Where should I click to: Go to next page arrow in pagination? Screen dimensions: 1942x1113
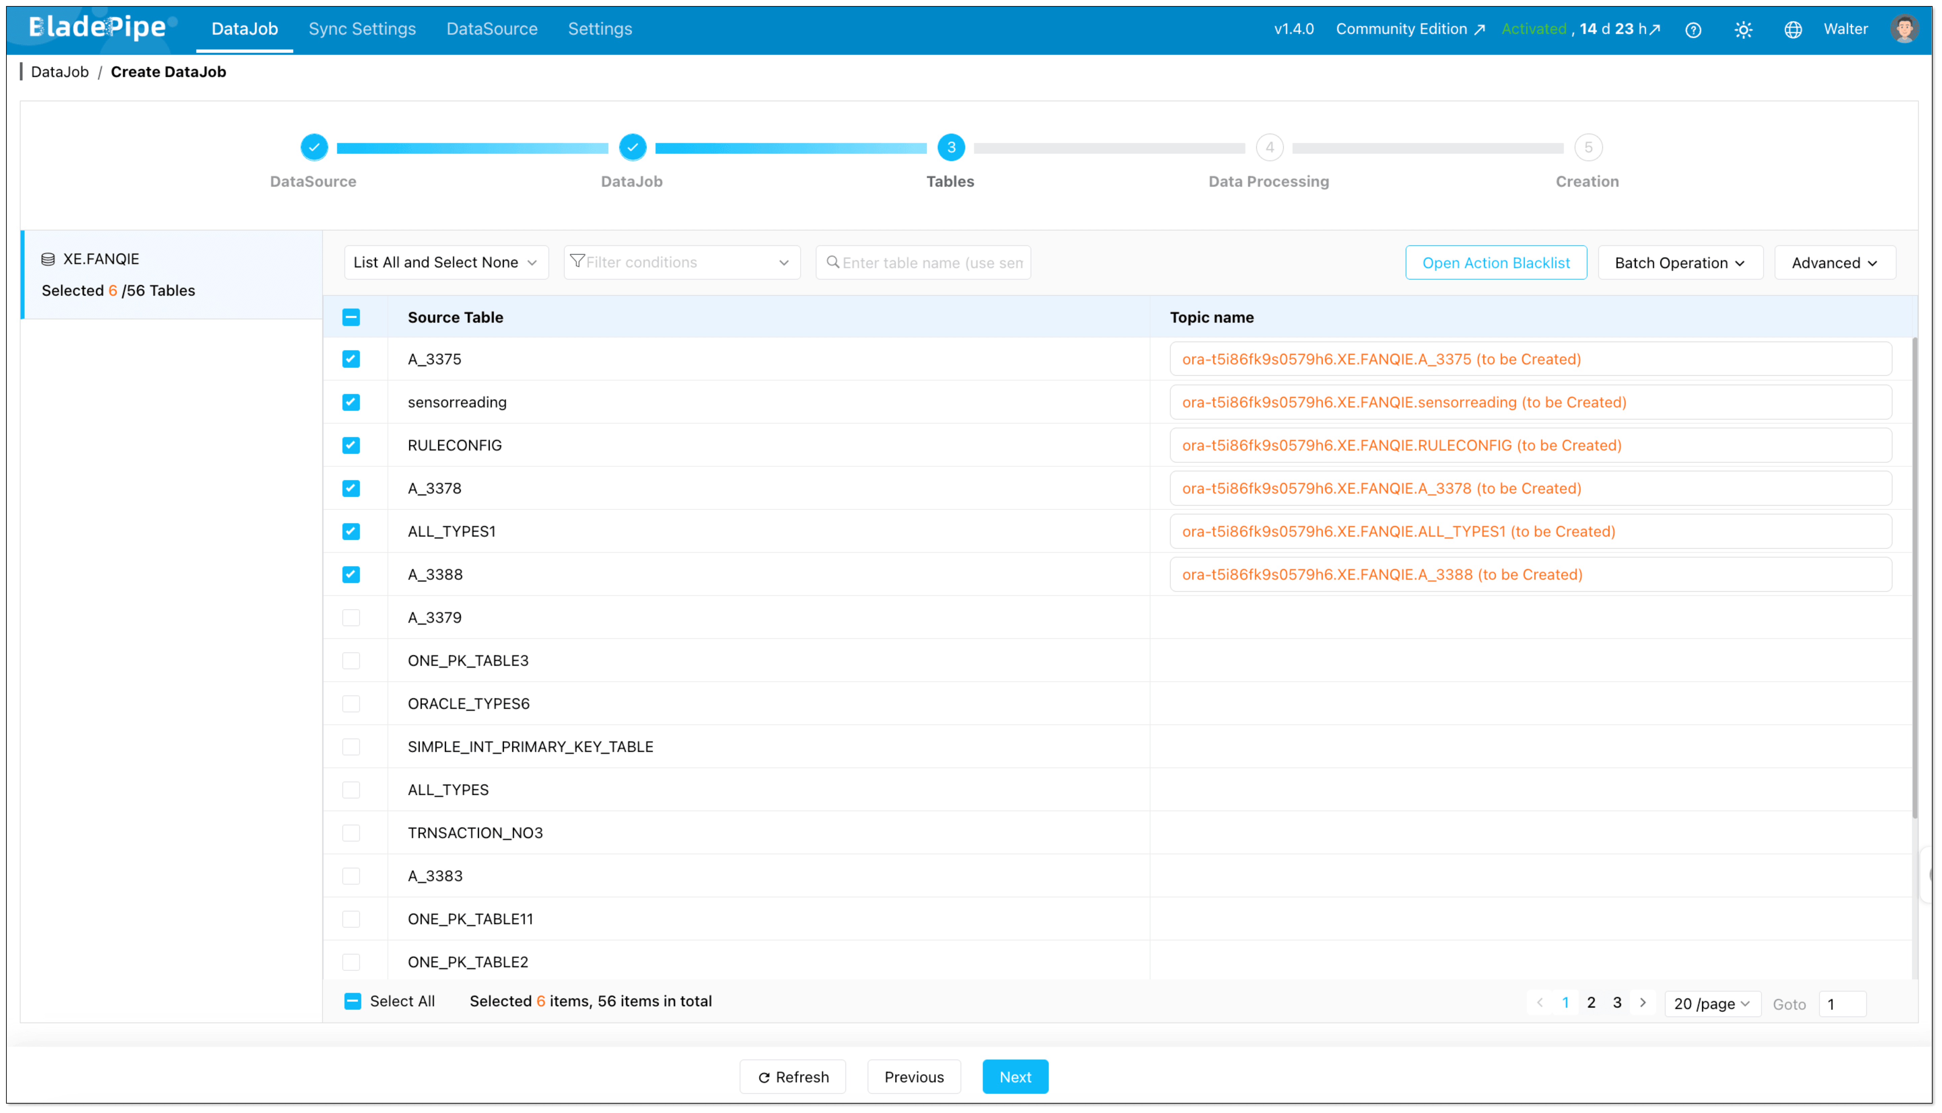1643,1003
